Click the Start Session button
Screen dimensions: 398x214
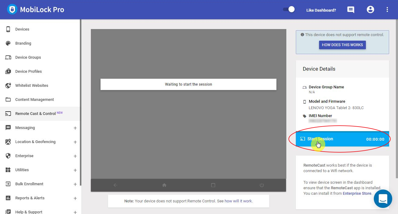(342, 139)
